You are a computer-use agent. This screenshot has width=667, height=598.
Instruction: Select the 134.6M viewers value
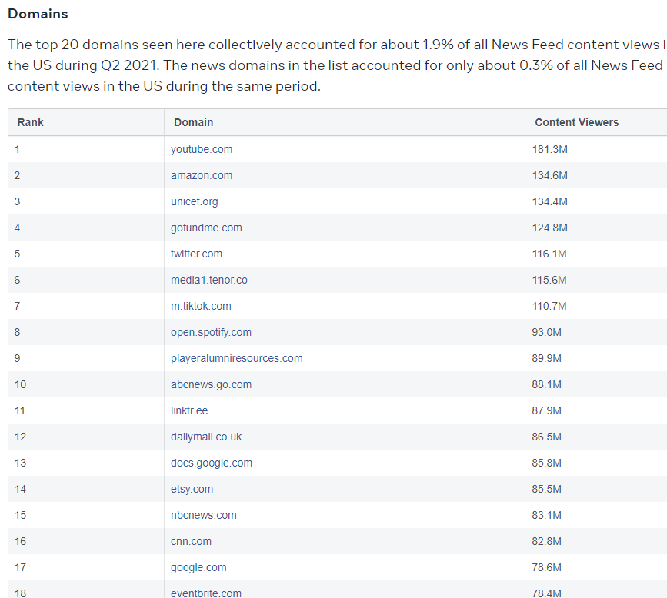pyautogui.click(x=549, y=175)
